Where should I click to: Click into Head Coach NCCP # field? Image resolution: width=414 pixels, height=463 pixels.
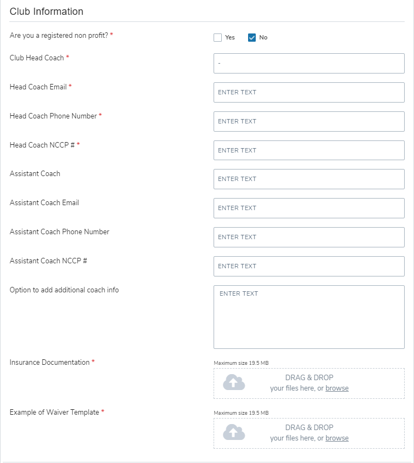coord(309,150)
